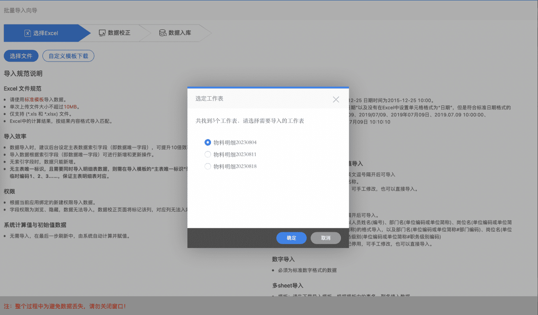The width and height of the screenshot is (538, 315).
Task: Click the line 必须为标准数字格式的数据
Action: click(x=307, y=270)
